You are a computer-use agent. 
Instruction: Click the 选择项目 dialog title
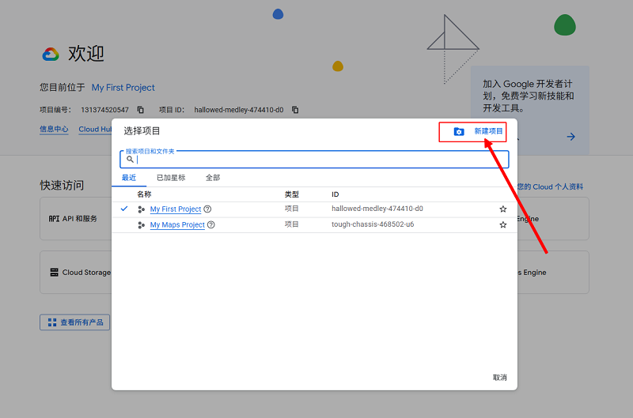point(142,131)
